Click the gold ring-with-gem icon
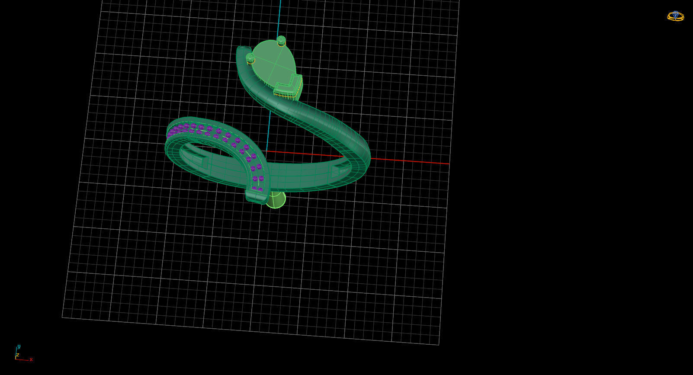693x375 pixels. point(675,16)
